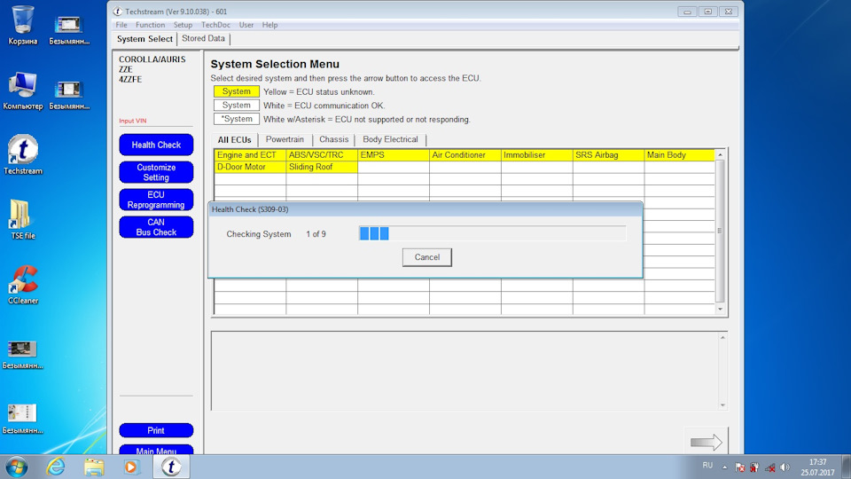Click the ECU table scroll up arrow
851x479 pixels.
point(720,154)
